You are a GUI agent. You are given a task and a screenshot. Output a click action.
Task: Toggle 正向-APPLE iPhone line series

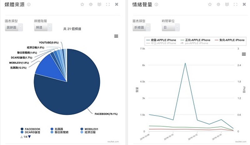tap(195, 40)
